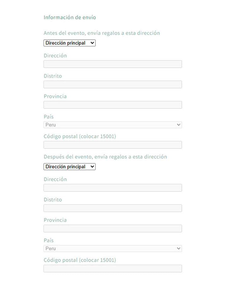Focus the after-event Distrito text field
This screenshot has height=298, width=234.
pos(112,208)
